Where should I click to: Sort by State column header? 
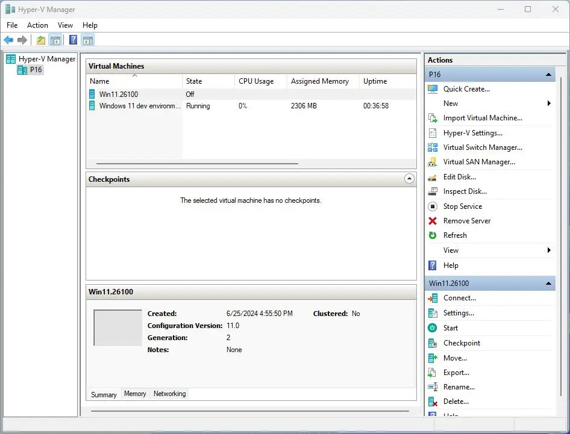208,81
